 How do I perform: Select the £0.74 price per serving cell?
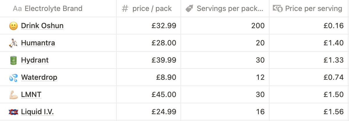point(309,77)
